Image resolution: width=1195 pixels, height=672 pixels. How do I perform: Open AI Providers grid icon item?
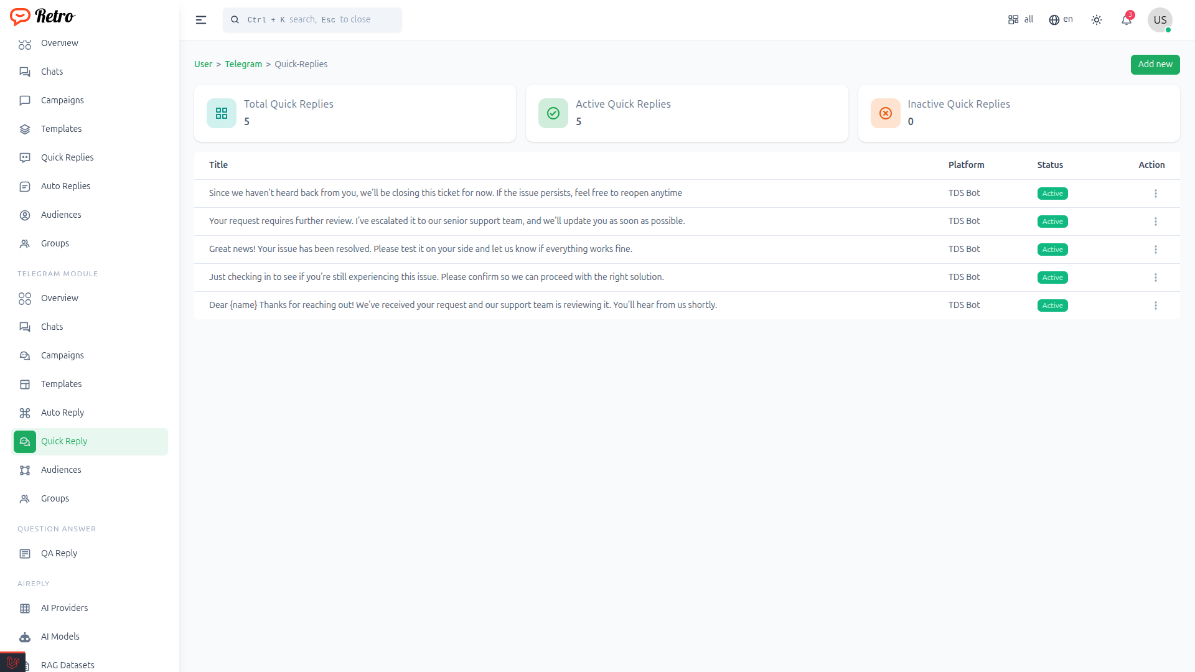[25, 608]
